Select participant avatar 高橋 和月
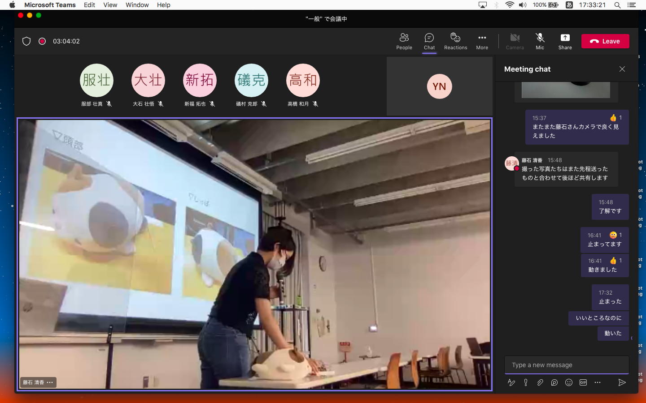Viewport: 646px width, 403px height. click(x=303, y=81)
